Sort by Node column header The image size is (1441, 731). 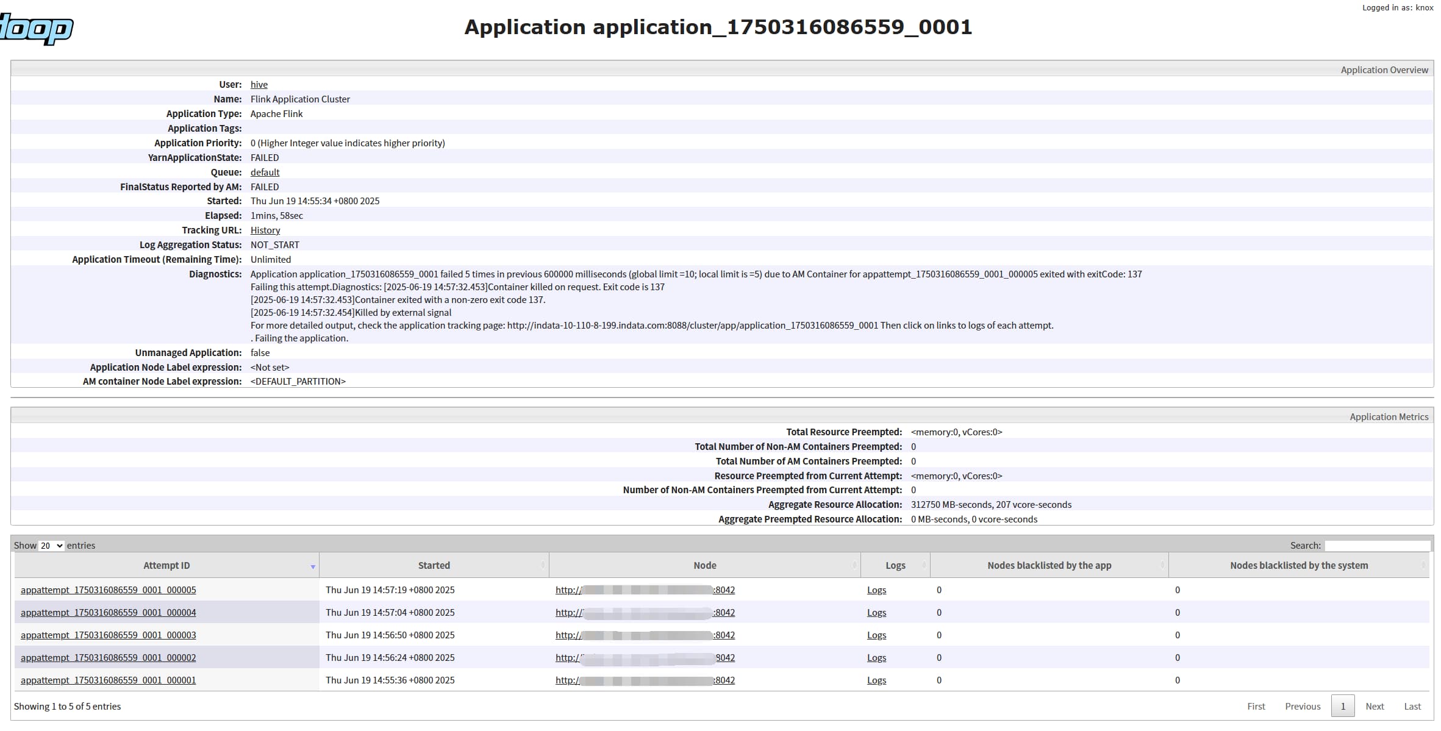[704, 565]
